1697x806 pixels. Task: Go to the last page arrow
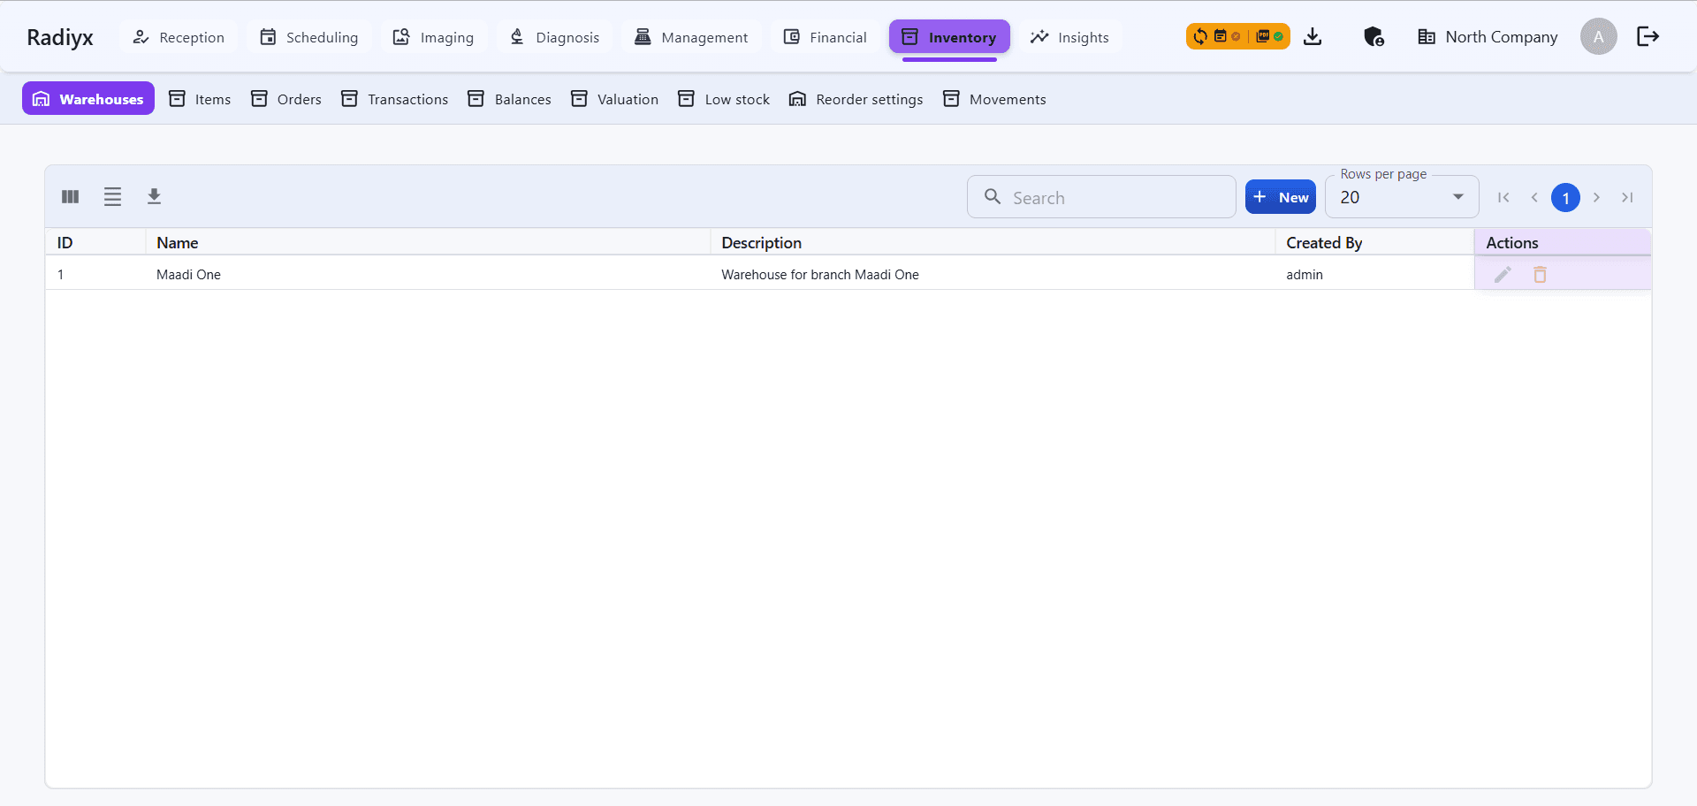coord(1627,197)
